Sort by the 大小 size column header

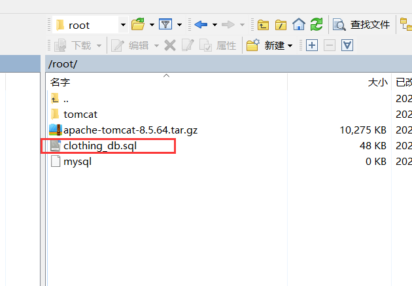click(x=339, y=82)
